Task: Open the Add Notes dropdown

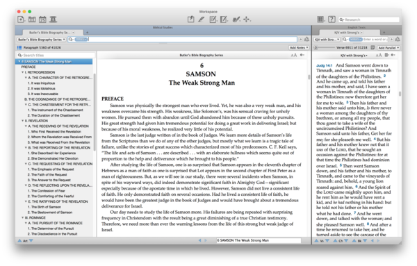Action: [x=299, y=47]
